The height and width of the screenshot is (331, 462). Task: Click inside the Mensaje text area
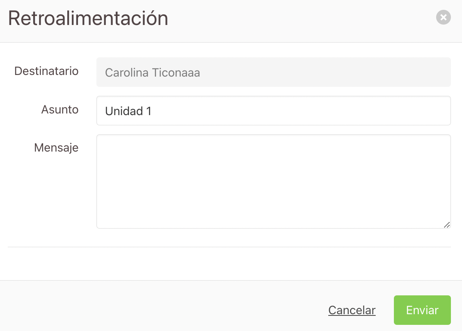pyautogui.click(x=273, y=181)
